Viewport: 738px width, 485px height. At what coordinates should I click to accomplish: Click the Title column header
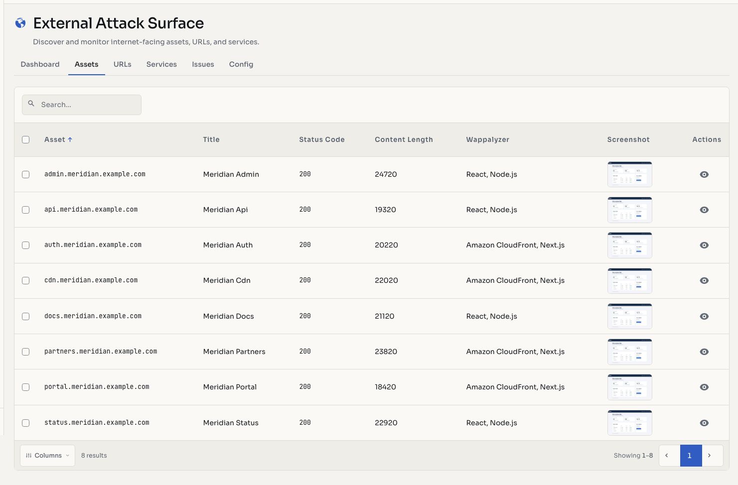pos(211,140)
